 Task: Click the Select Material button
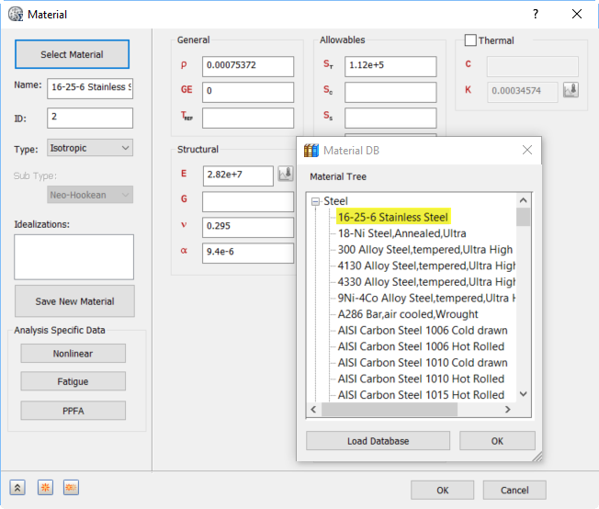click(73, 54)
